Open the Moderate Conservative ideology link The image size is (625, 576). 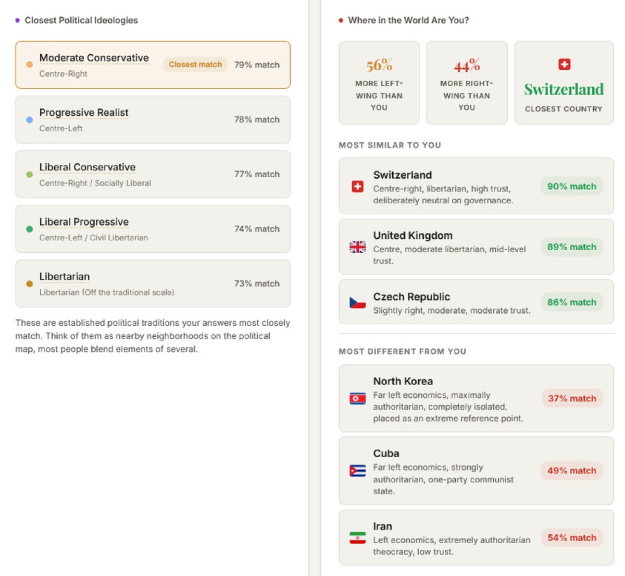94,58
